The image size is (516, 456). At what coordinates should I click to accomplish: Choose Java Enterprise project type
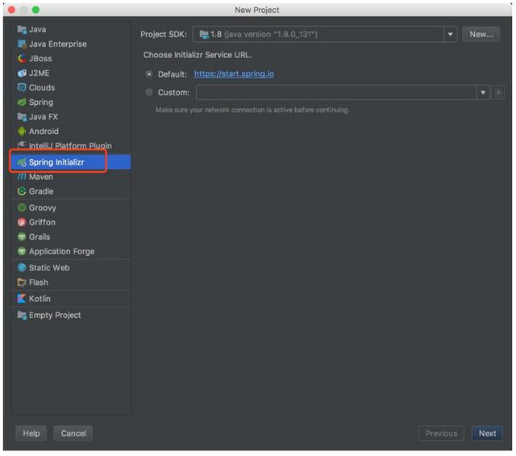pos(57,44)
